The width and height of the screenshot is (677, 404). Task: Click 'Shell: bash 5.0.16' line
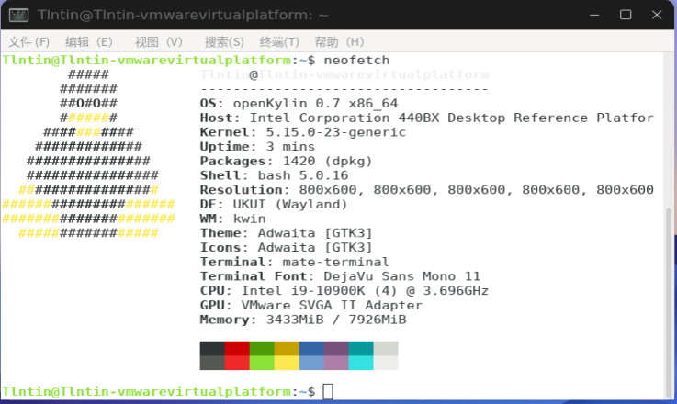274,175
